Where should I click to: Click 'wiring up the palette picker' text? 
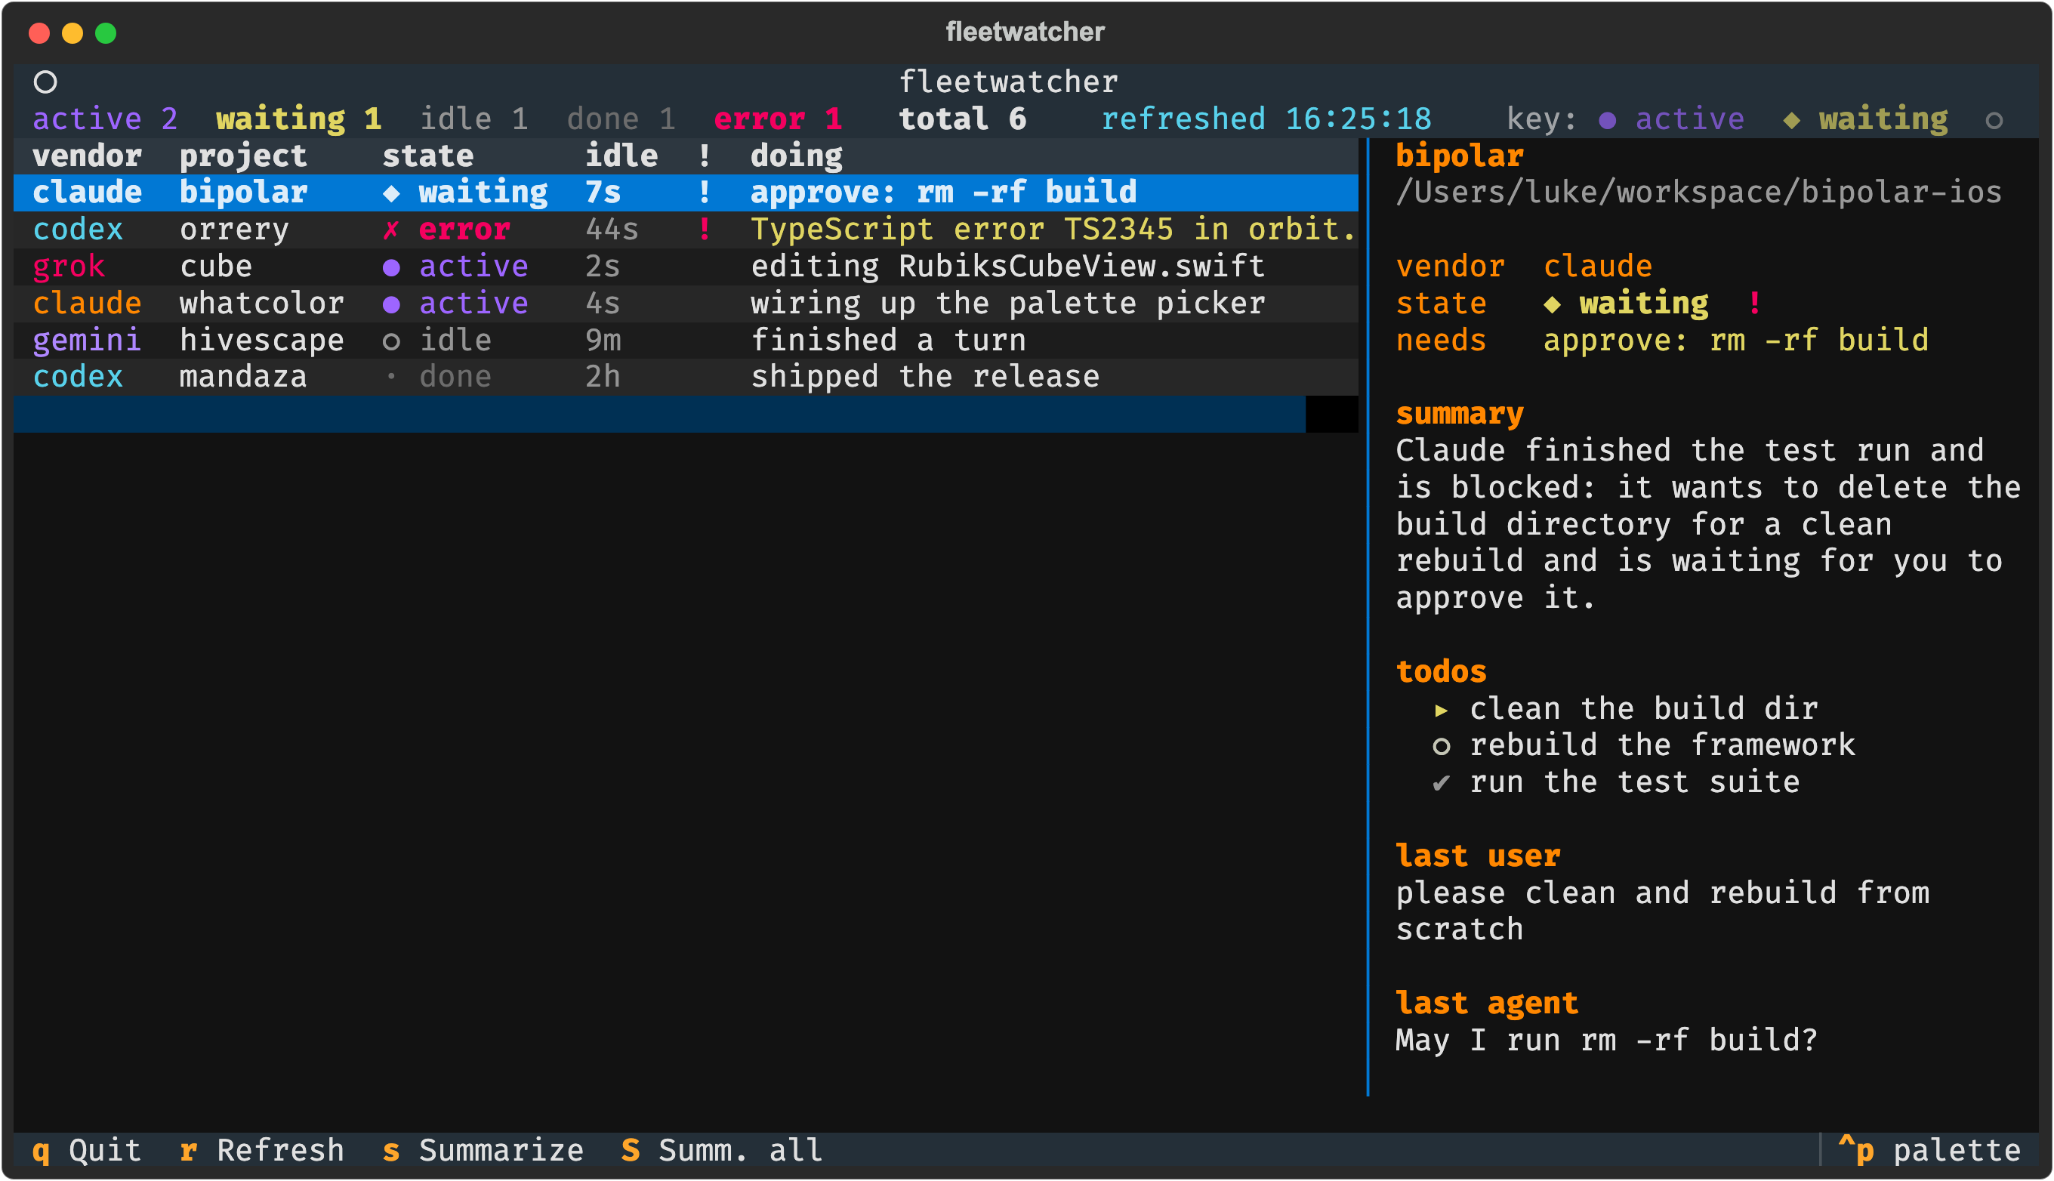pyautogui.click(x=1008, y=304)
